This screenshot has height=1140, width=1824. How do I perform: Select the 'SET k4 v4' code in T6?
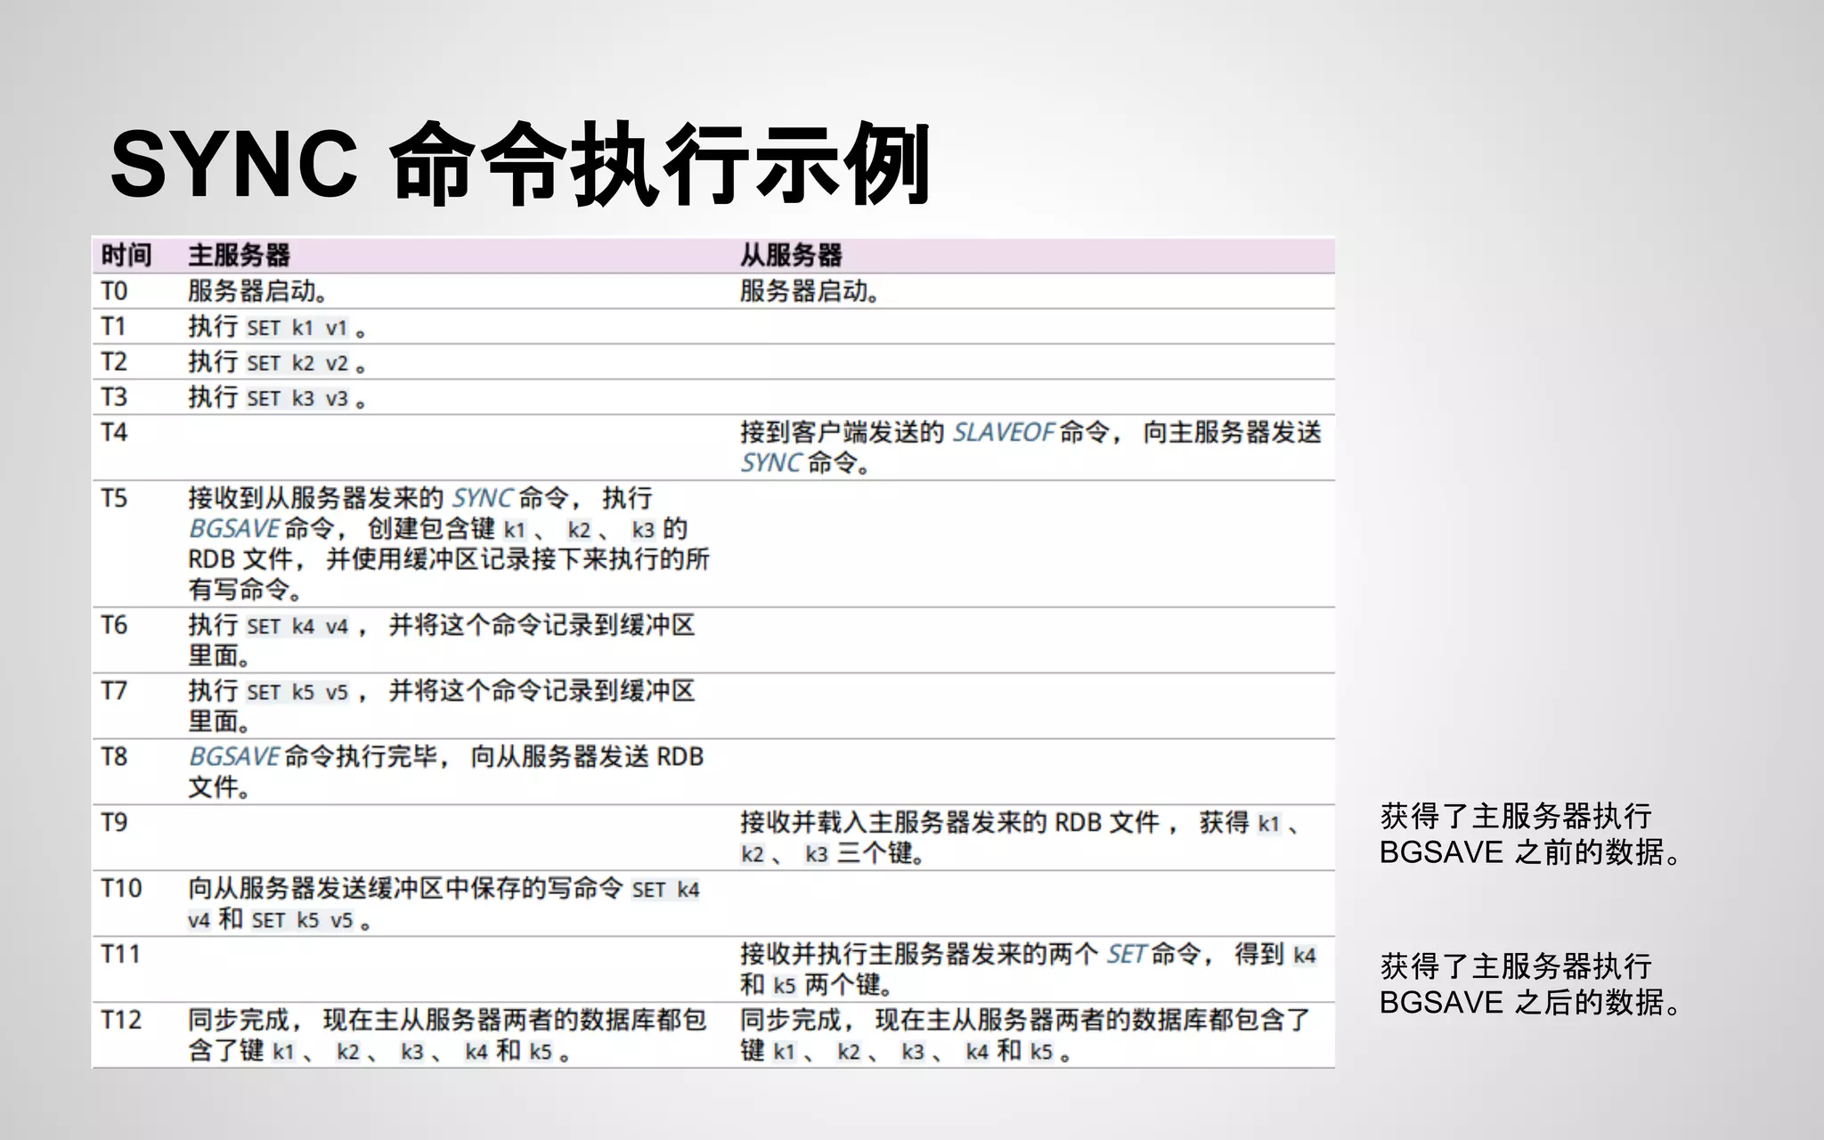297,626
